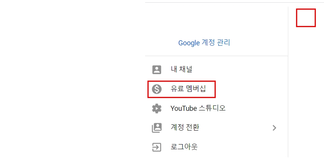
Task: Click the 계정 전환 switch account icon
Action: [157, 128]
